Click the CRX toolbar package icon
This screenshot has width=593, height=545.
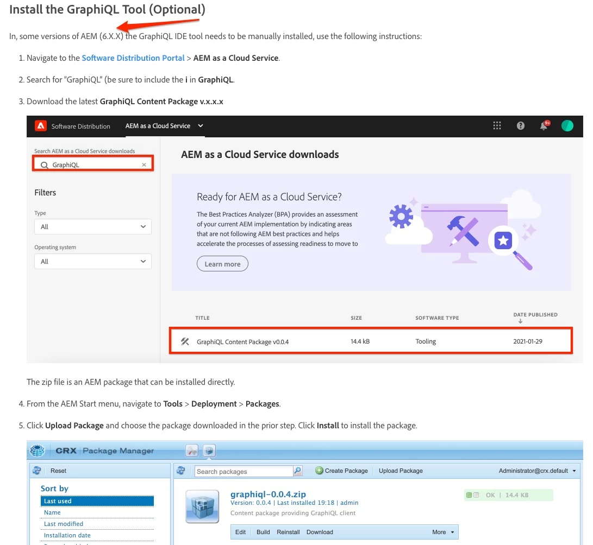[x=209, y=450]
